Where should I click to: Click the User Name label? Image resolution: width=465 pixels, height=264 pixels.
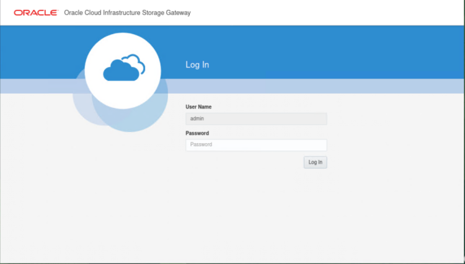[x=198, y=107]
